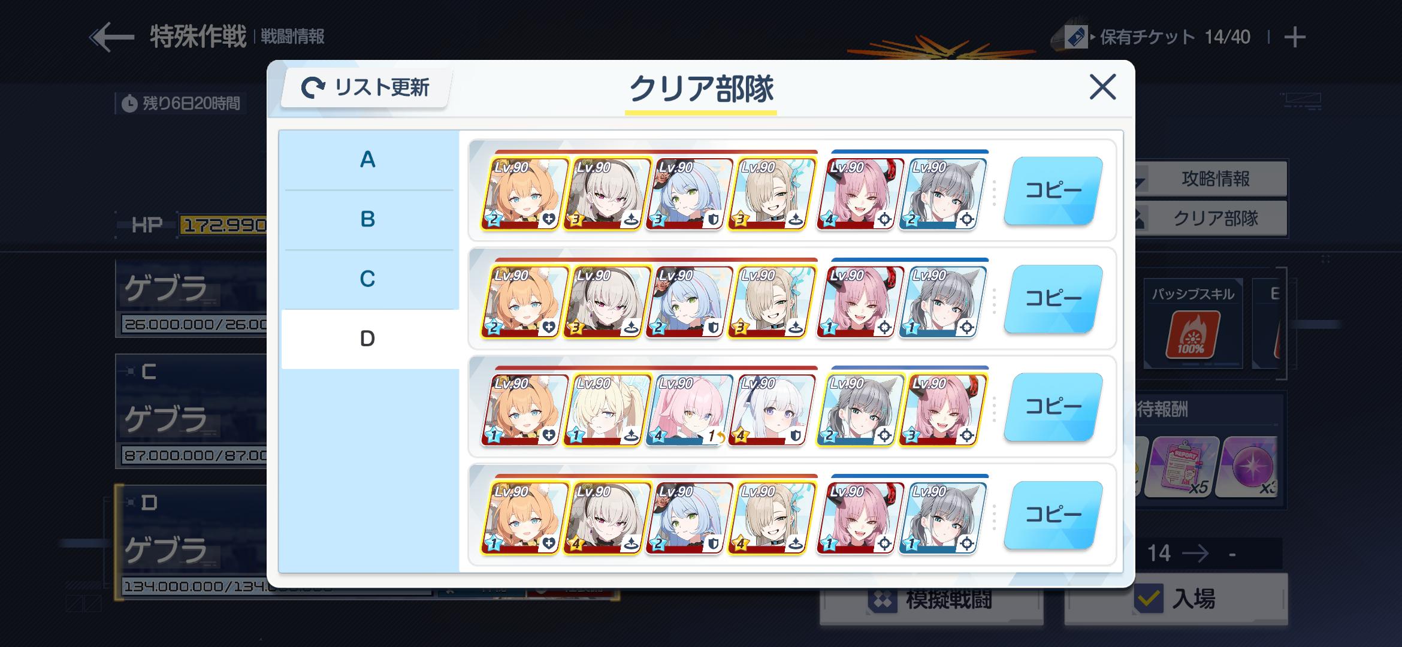Screen dimensions: 1402x647
Task: Refresh the clear team list via リスト更新
Action: click(x=366, y=87)
